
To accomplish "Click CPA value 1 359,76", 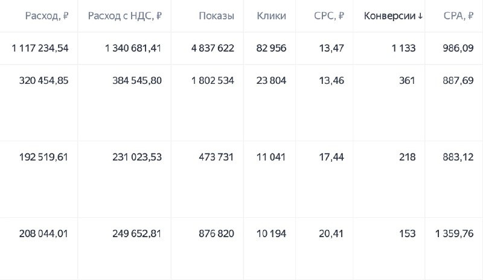I will [x=455, y=234].
